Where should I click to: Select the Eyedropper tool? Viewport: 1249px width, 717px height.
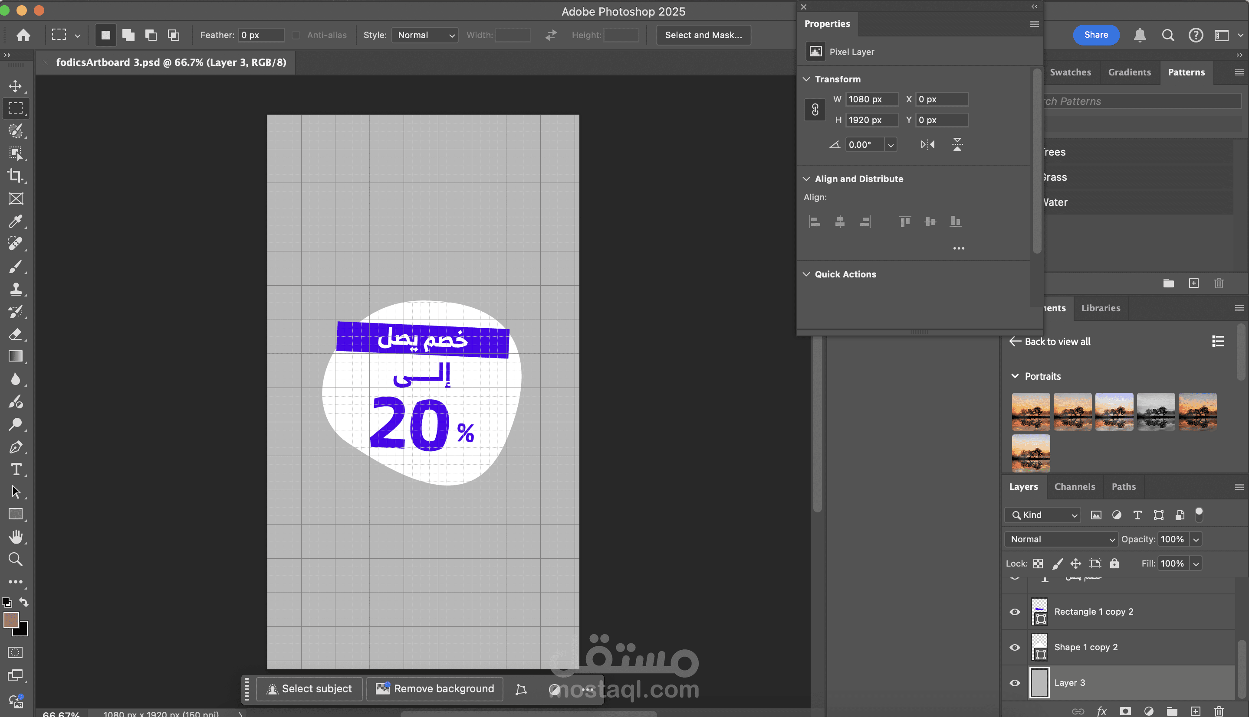pyautogui.click(x=15, y=221)
